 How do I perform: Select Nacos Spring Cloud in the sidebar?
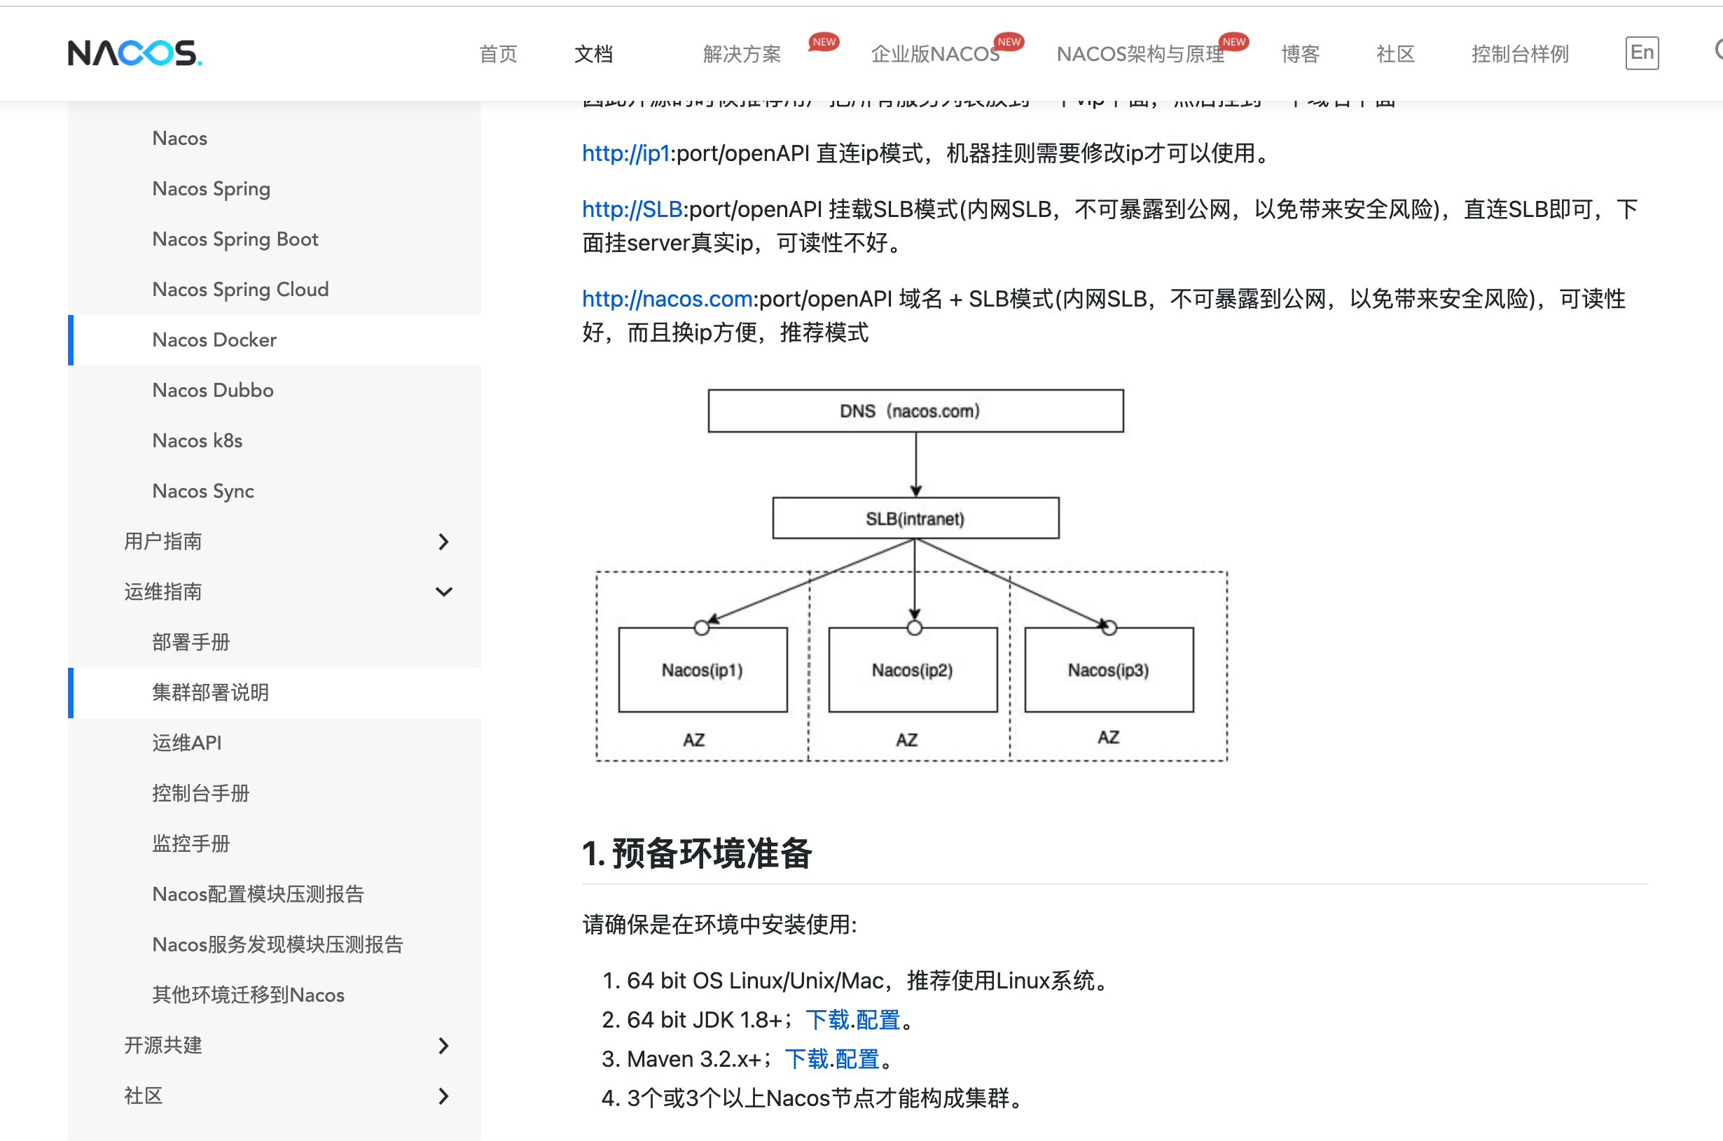(240, 290)
